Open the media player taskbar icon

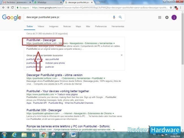point(34,135)
